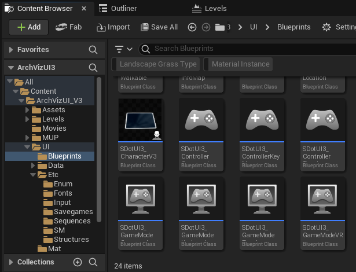Open the Fab marketplace
Image resolution: width=356 pixels, height=272 pixels.
(68, 27)
